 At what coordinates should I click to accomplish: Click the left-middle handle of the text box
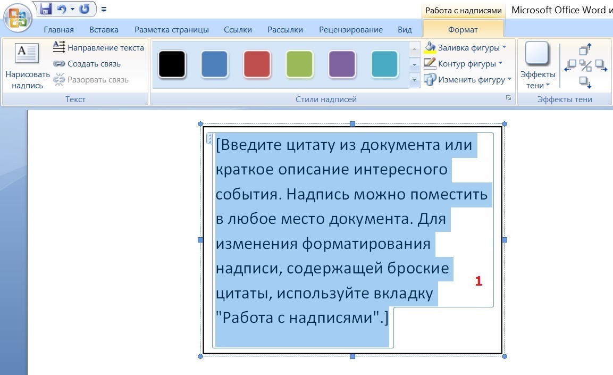(200, 240)
